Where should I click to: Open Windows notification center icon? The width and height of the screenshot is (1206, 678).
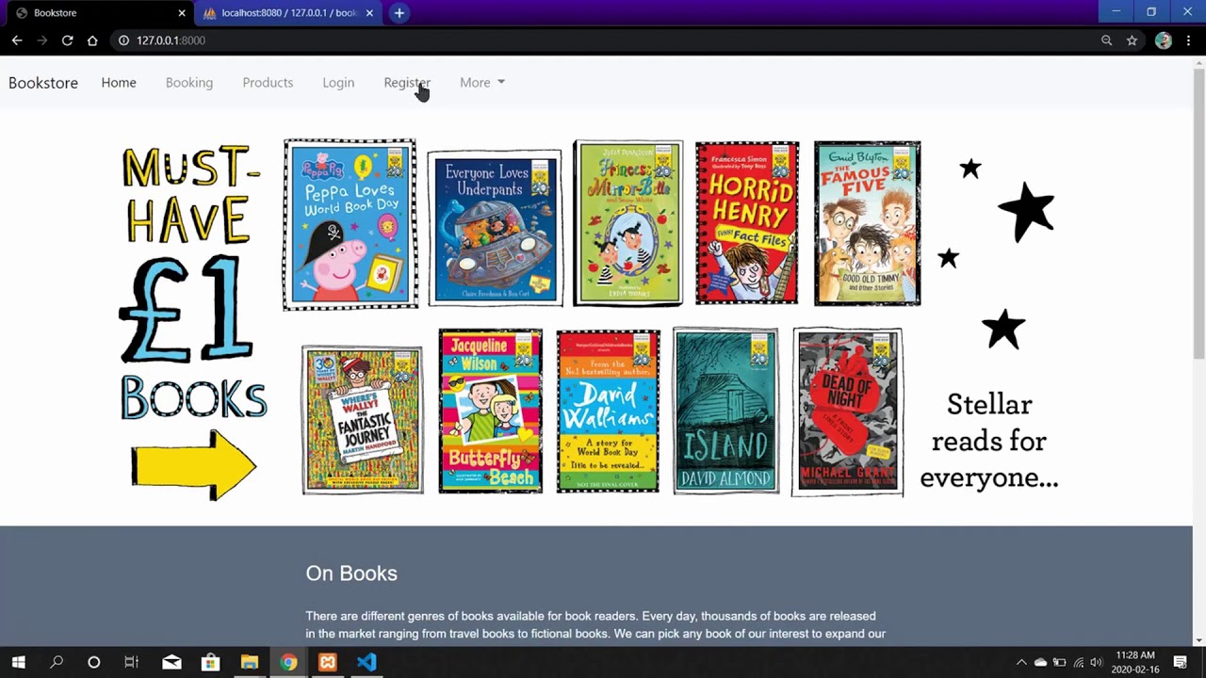coord(1181,663)
